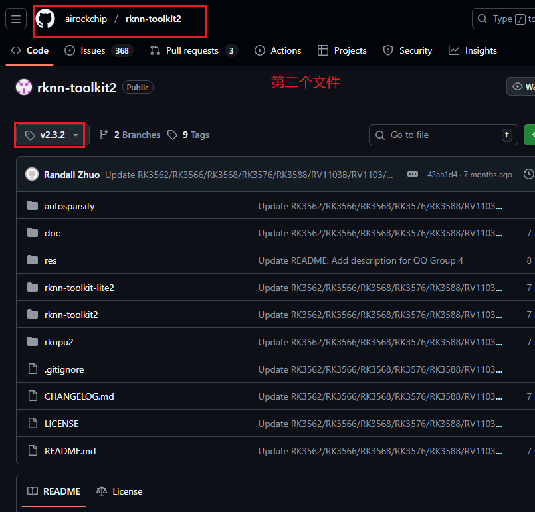Click the Pull requests count badge 3

coord(231,50)
